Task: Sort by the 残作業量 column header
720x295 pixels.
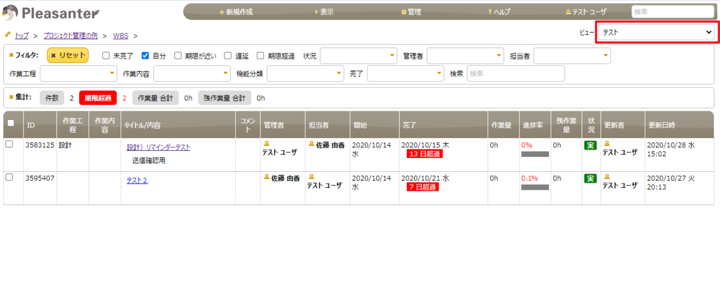Action: pyautogui.click(x=566, y=125)
